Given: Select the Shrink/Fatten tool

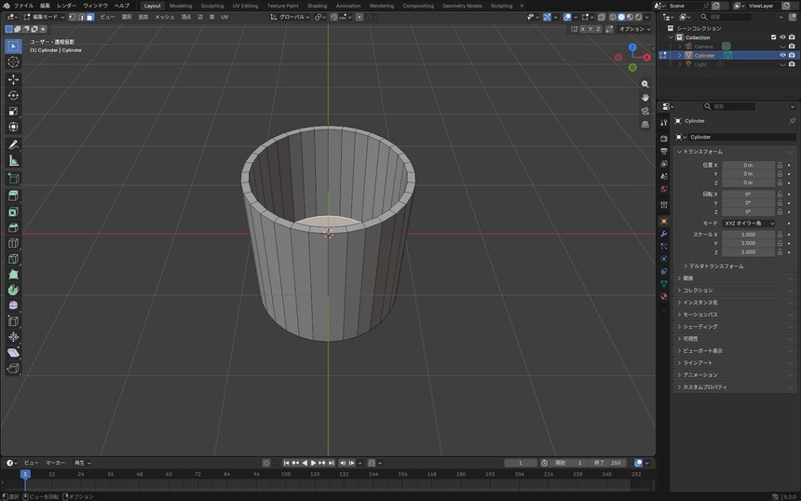Looking at the screenshot, I should [13, 337].
